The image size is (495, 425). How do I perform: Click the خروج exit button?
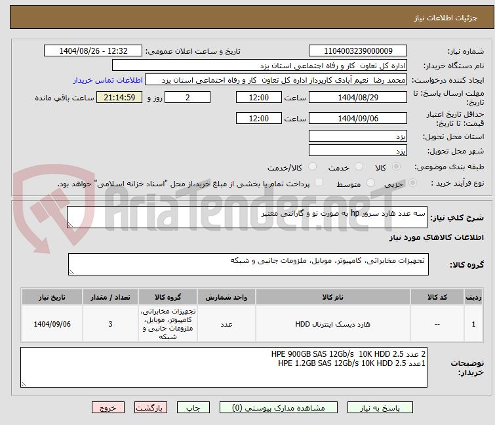(108, 408)
